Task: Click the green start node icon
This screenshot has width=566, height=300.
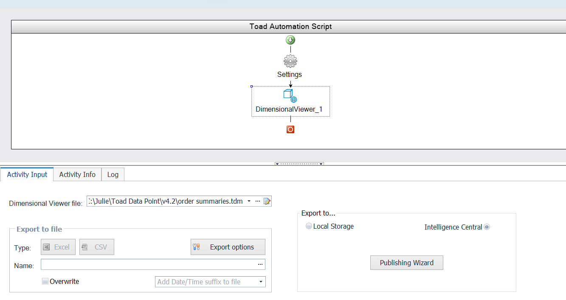Action: click(290, 40)
